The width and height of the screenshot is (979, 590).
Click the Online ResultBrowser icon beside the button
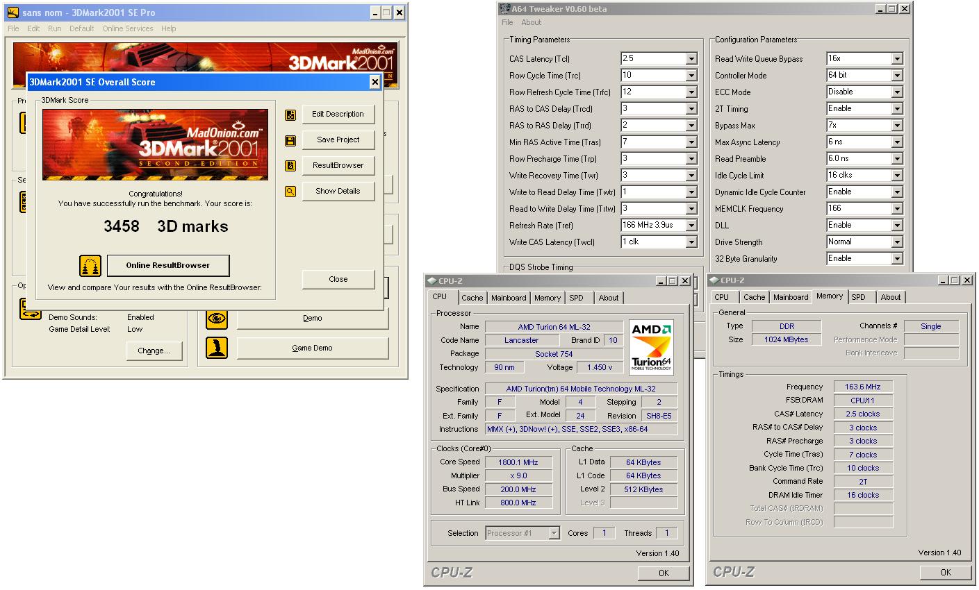pos(90,265)
